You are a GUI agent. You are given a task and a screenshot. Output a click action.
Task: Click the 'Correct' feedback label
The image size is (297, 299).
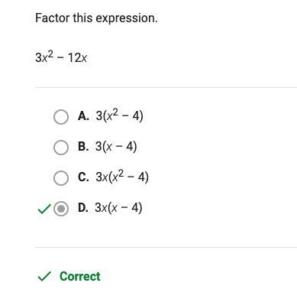click(80, 277)
